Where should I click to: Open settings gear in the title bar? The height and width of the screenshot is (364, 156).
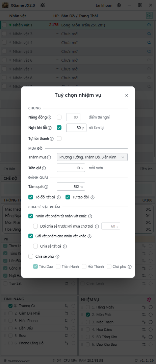pyautogui.click(x=119, y=5)
